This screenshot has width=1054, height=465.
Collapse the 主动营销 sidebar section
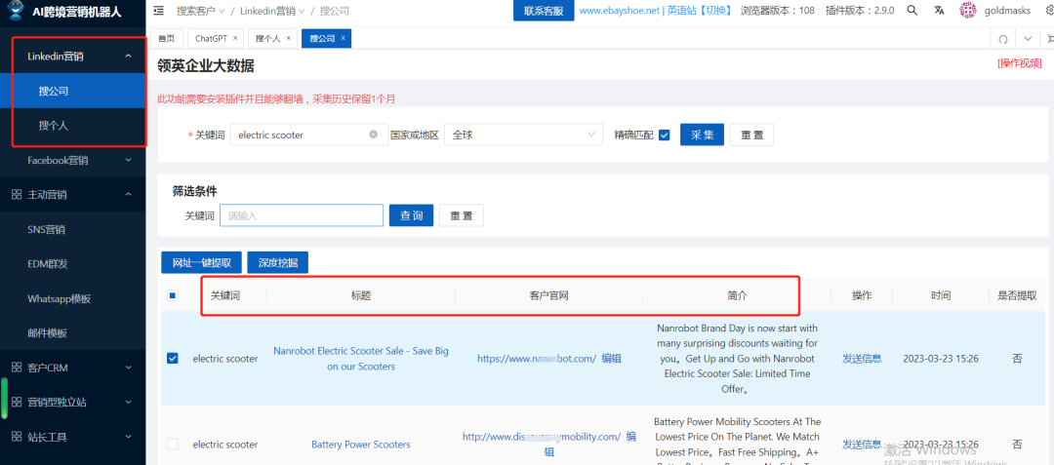pyautogui.click(x=72, y=195)
